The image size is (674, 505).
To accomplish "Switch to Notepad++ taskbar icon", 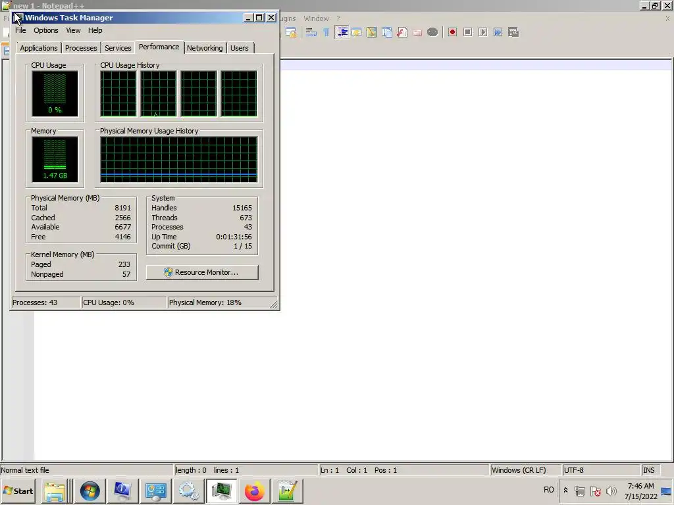I will tap(288, 491).
